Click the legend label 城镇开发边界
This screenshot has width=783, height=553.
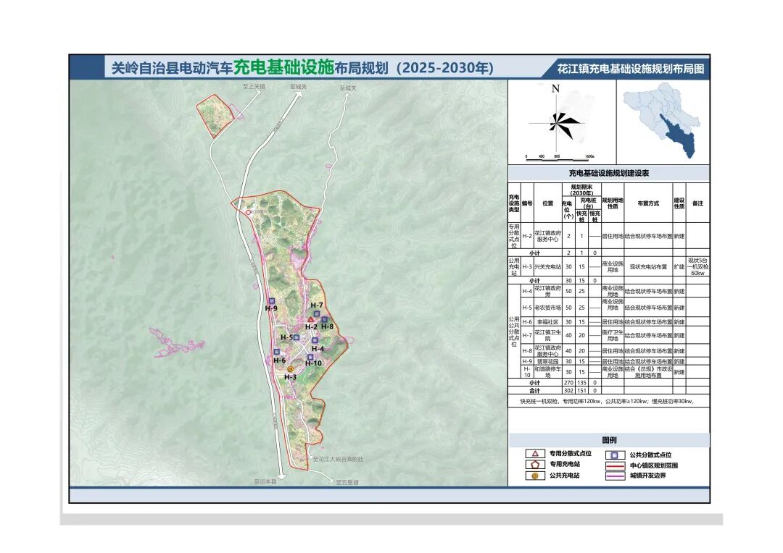pyautogui.click(x=647, y=476)
